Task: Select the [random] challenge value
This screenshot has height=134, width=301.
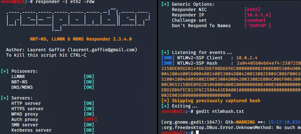Action: [255, 20]
